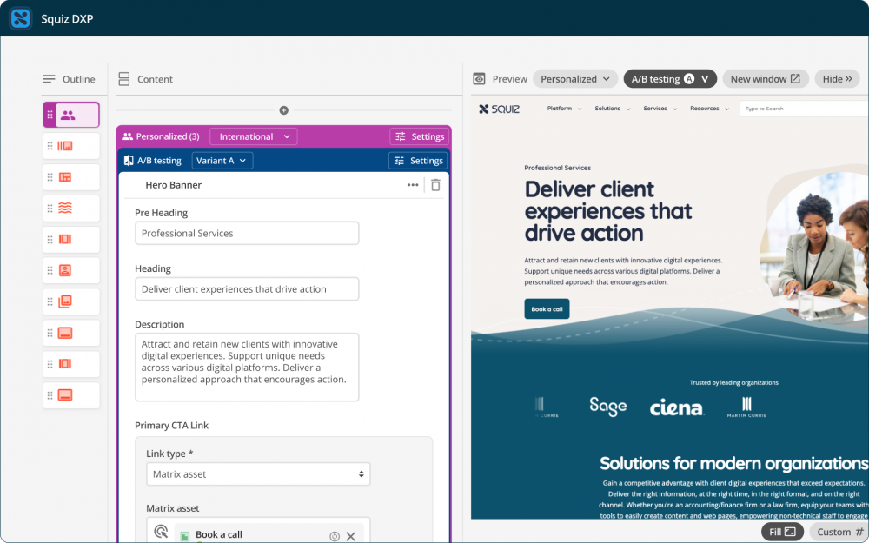
Task: Open more options via the Hero Banner ellipsis icon
Action: tap(412, 184)
